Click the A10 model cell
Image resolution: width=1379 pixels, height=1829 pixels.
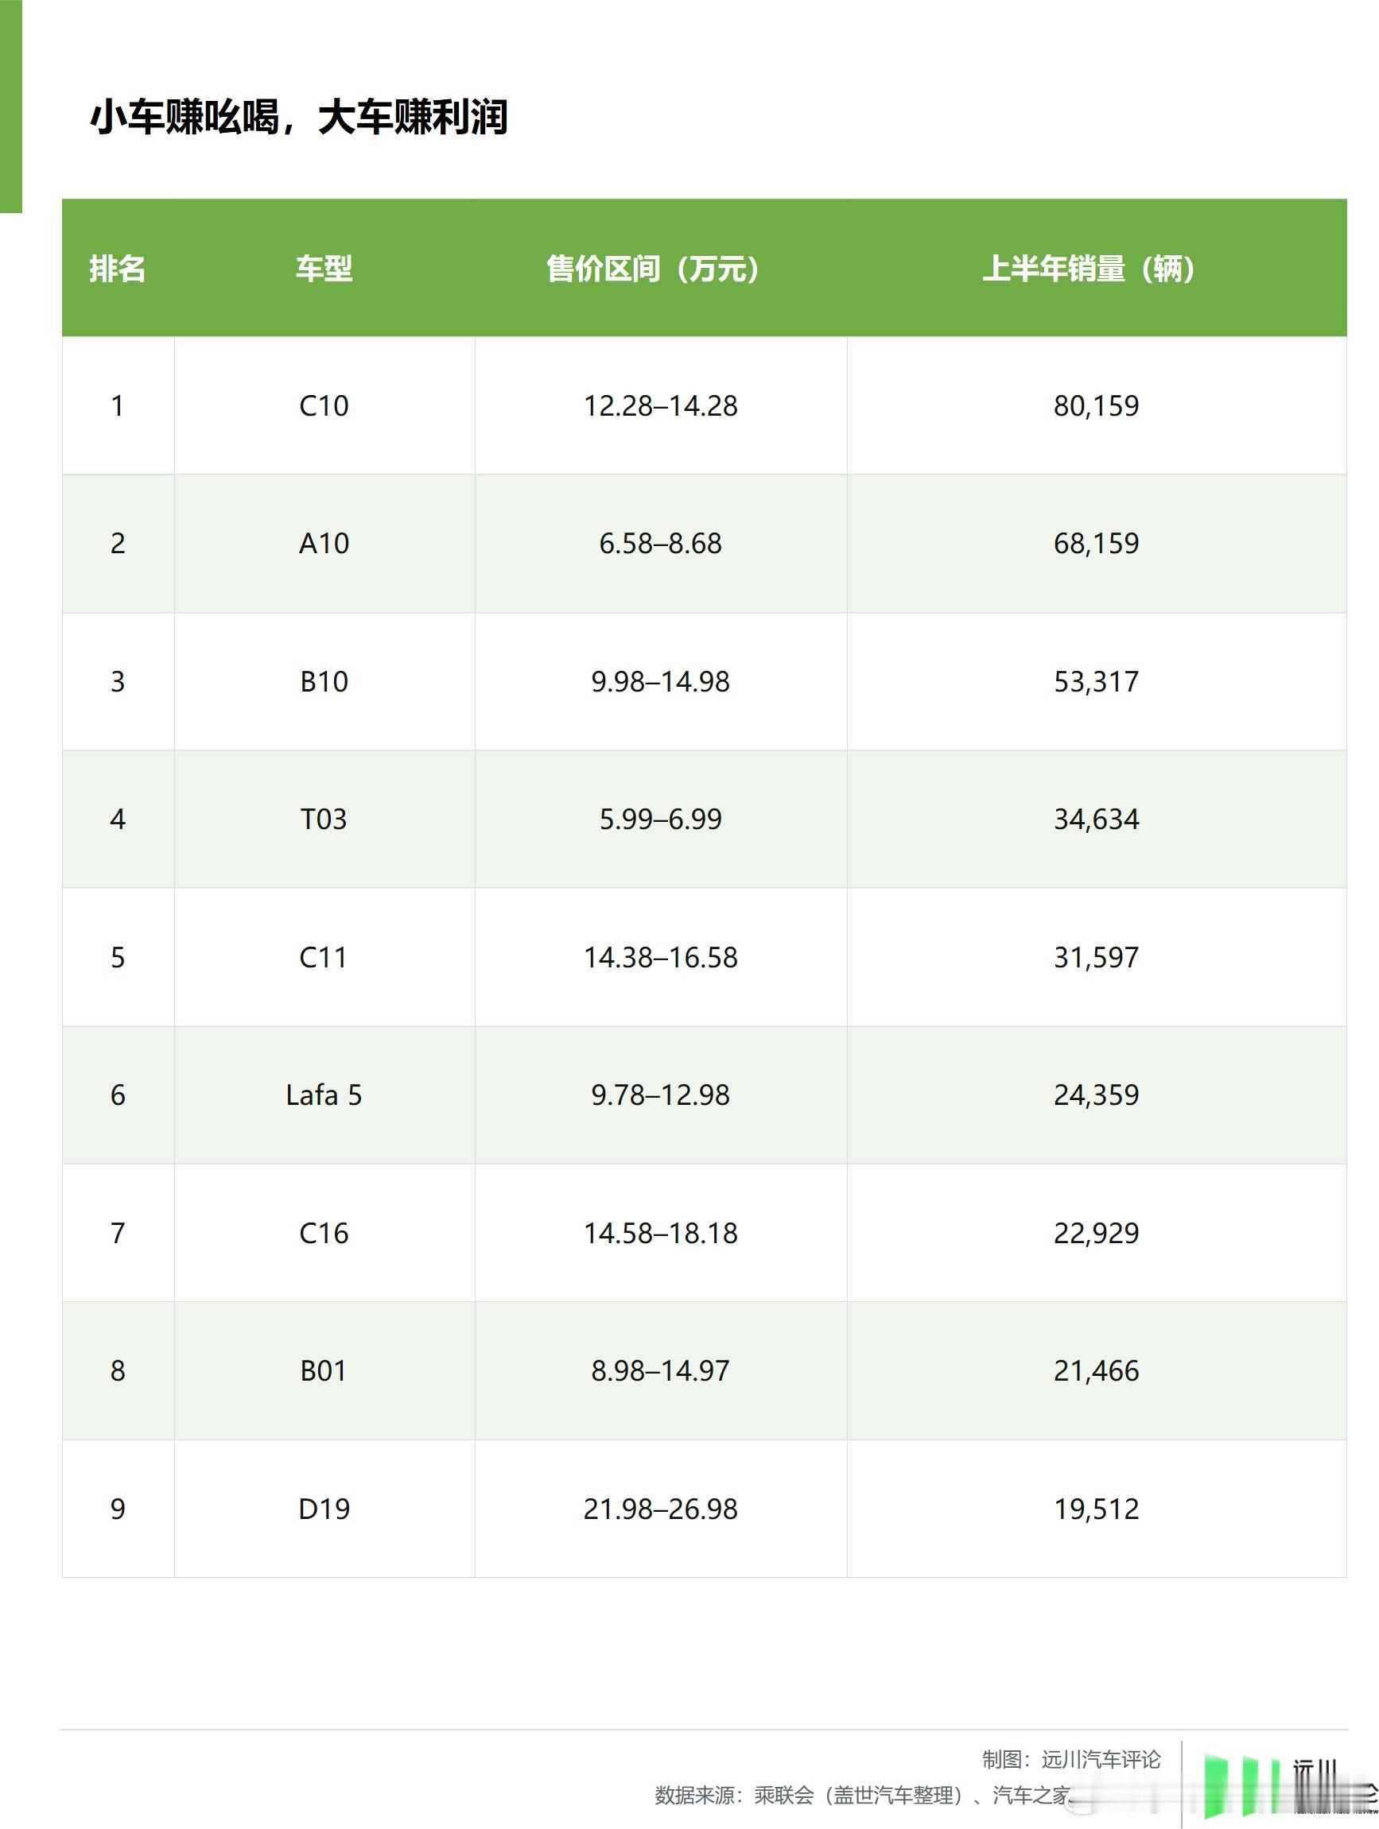tap(324, 543)
